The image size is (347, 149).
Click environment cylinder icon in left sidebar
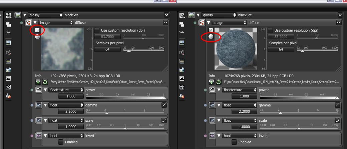(8, 70)
